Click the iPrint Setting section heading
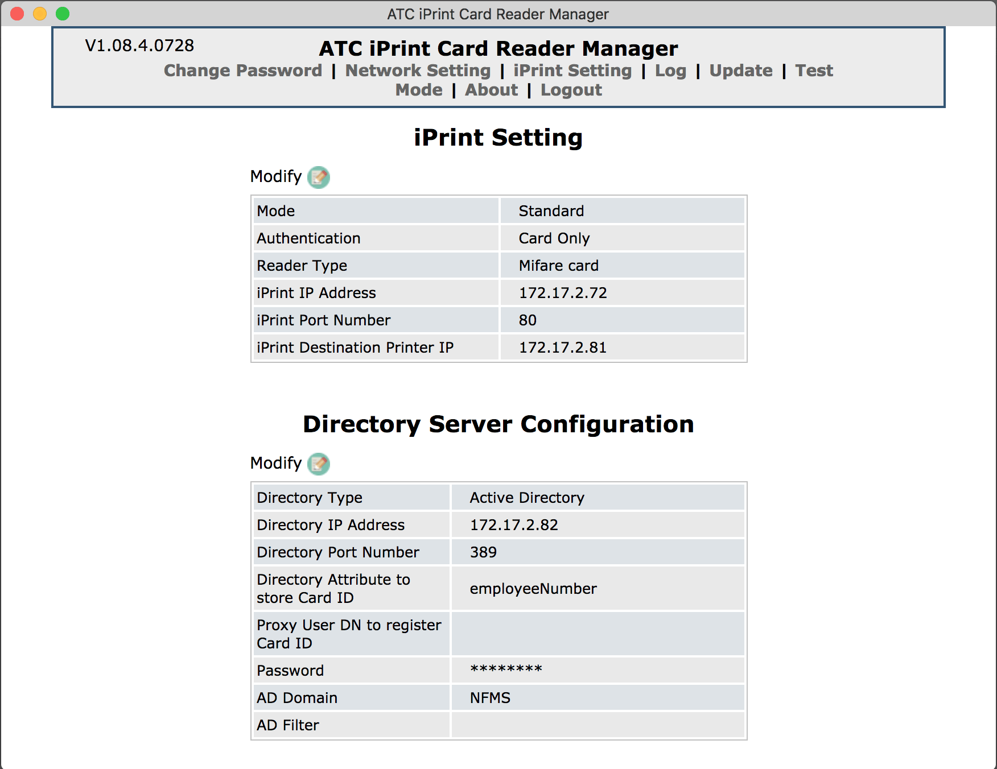Viewport: 997px width, 769px height. pyautogui.click(x=498, y=138)
